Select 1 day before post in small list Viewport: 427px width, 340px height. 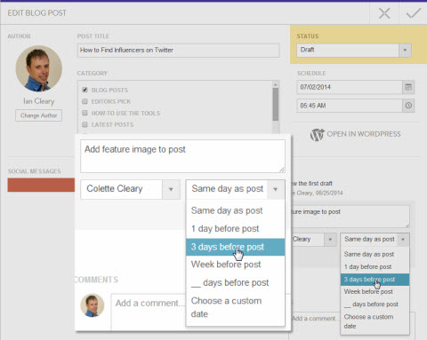pyautogui.click(x=375, y=267)
